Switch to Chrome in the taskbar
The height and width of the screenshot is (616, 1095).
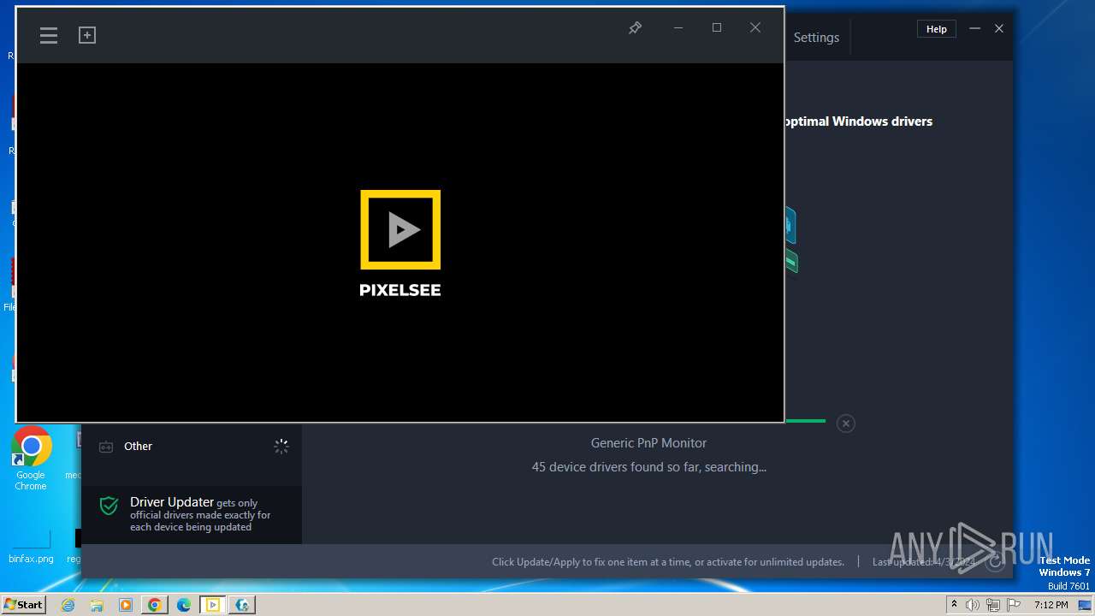[x=155, y=605]
